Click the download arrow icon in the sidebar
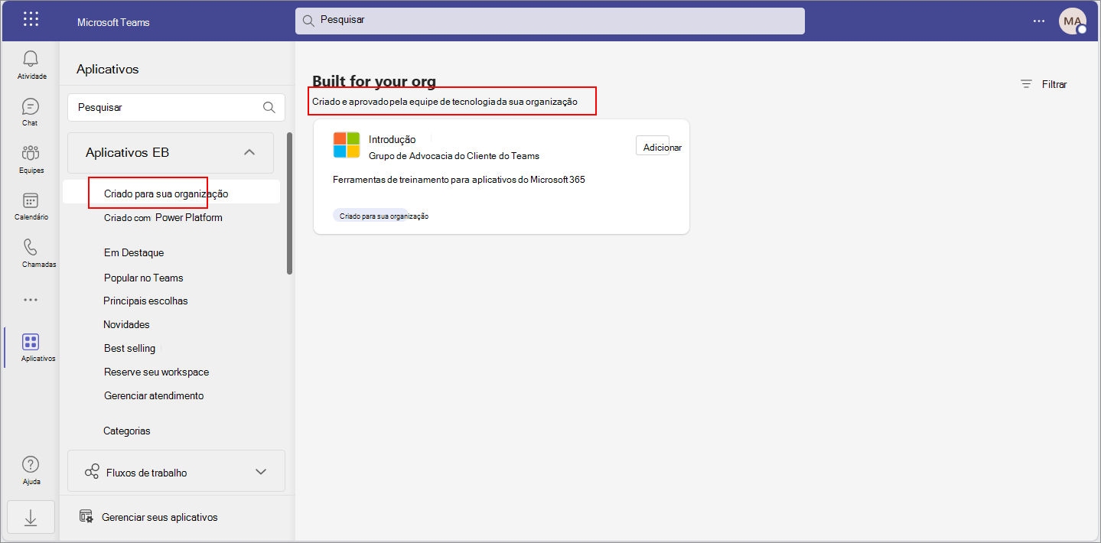1101x543 pixels. click(31, 518)
